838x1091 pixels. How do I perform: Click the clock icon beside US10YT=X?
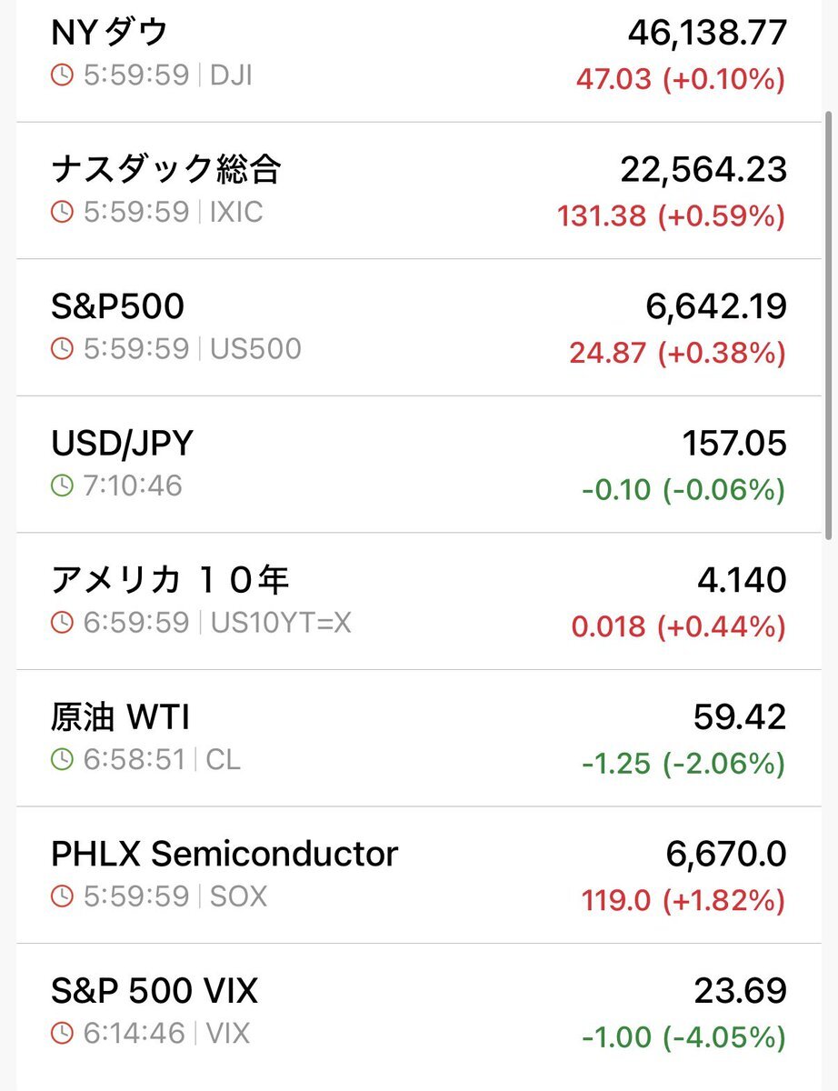62,623
